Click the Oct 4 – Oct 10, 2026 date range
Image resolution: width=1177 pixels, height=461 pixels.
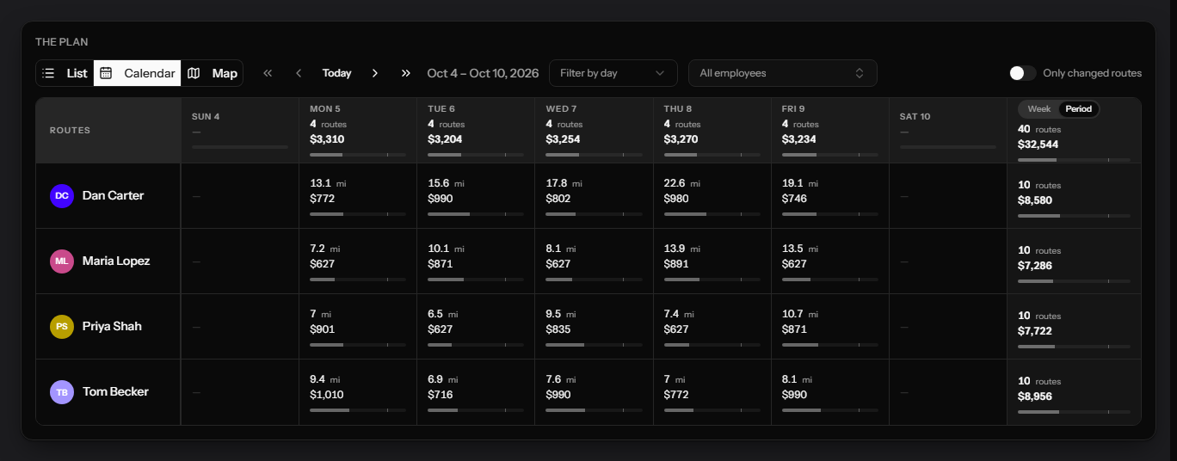pyautogui.click(x=483, y=73)
